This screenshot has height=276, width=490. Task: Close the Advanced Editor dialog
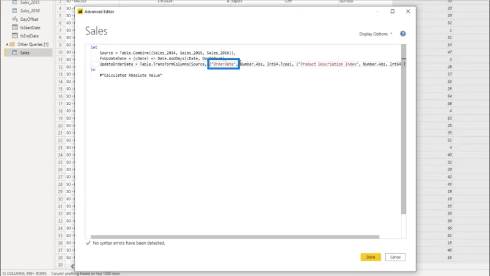point(408,11)
